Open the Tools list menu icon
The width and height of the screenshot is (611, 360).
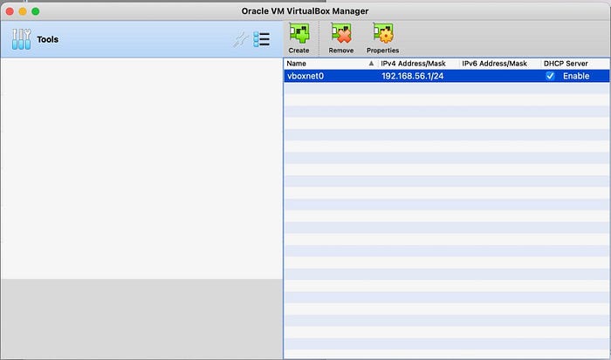pyautogui.click(x=262, y=39)
